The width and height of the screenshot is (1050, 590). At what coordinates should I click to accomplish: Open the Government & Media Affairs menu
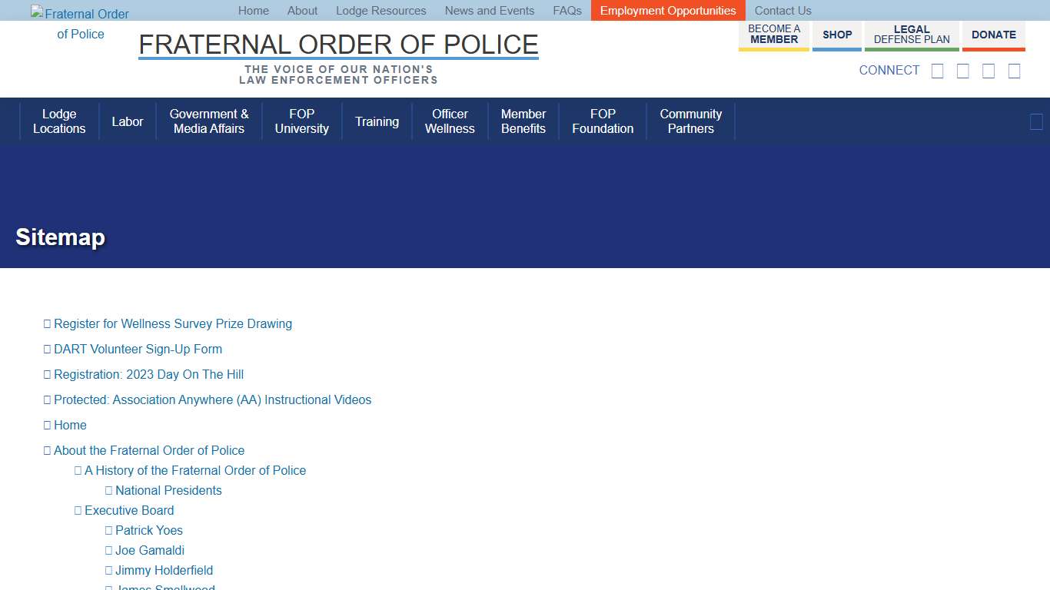tap(208, 121)
